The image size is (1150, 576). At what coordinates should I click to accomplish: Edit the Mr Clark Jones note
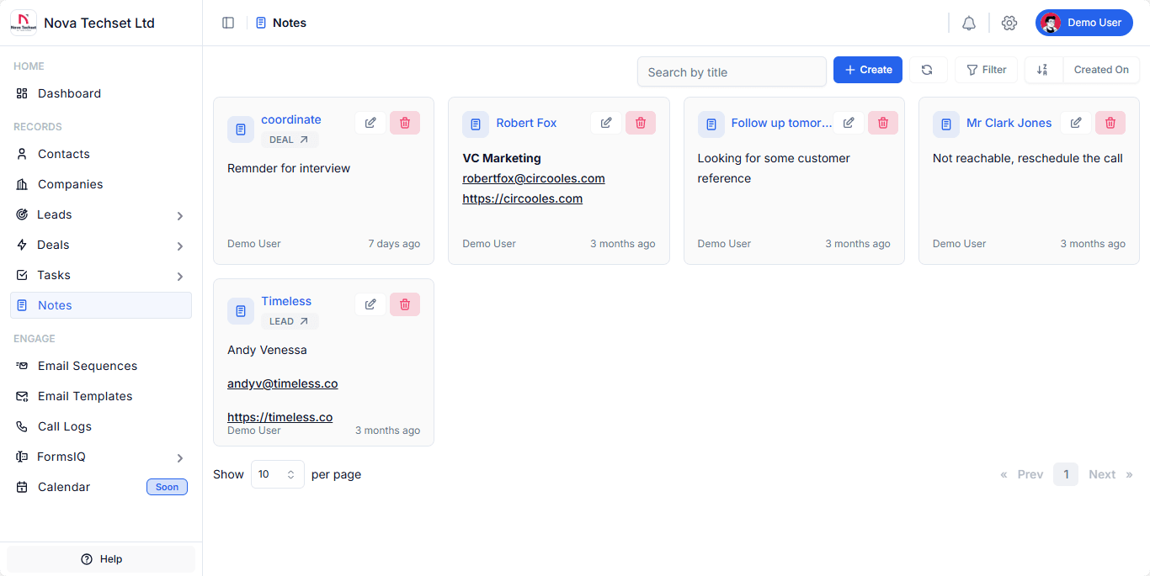[1076, 123]
